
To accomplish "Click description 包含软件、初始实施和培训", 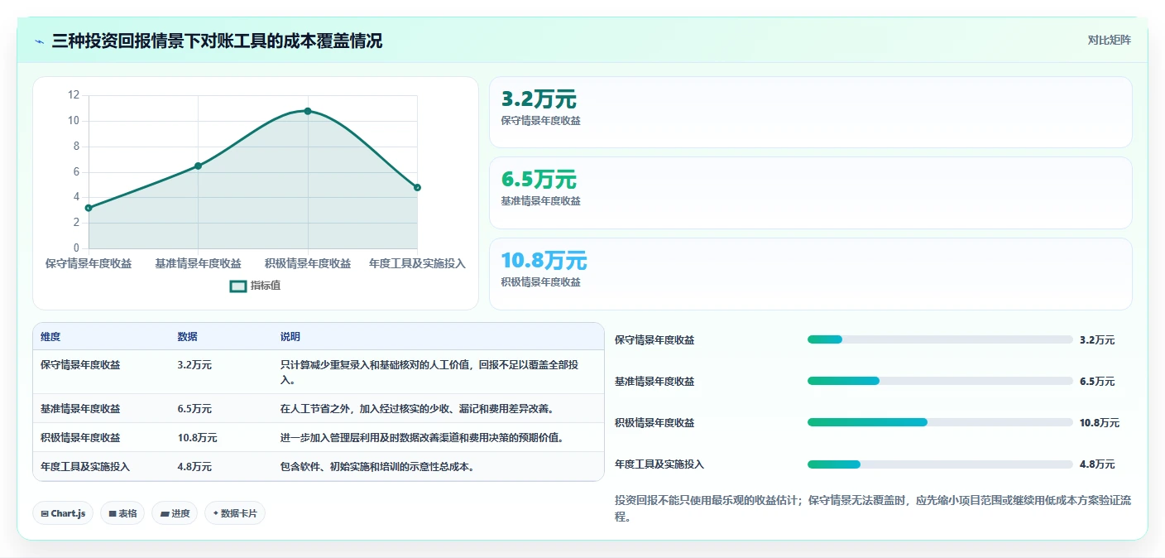I will (377, 466).
